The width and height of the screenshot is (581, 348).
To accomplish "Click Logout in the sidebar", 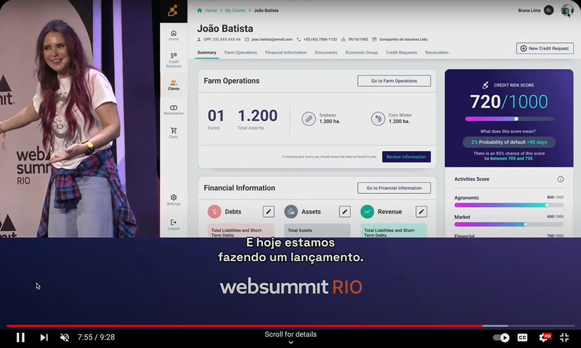I will point(173,224).
